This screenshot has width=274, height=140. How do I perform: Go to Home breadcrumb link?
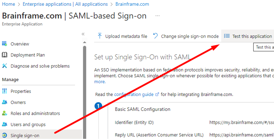8,4
